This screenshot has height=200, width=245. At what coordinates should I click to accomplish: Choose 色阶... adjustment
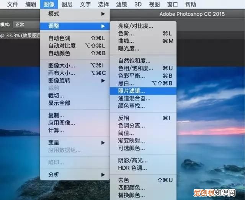pos(143,33)
